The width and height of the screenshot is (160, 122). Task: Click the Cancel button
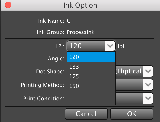pos(86,114)
